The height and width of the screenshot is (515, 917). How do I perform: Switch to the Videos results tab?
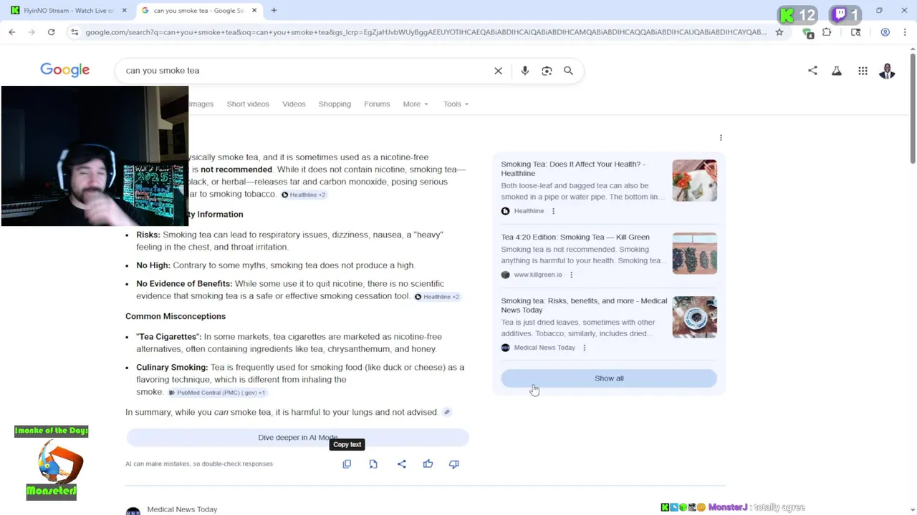(x=294, y=104)
